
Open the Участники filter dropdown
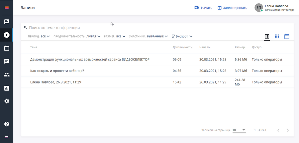149,36
